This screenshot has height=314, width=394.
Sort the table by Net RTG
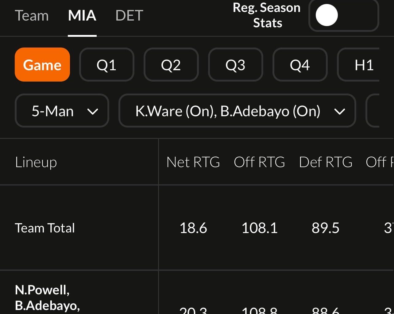193,162
